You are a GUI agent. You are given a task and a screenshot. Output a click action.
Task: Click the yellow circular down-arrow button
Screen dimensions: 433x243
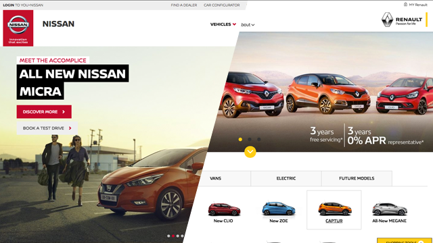tap(250, 152)
